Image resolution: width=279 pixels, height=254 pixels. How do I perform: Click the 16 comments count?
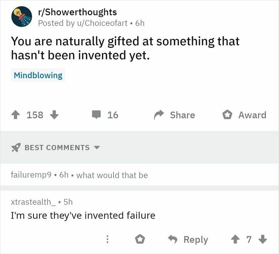click(113, 115)
